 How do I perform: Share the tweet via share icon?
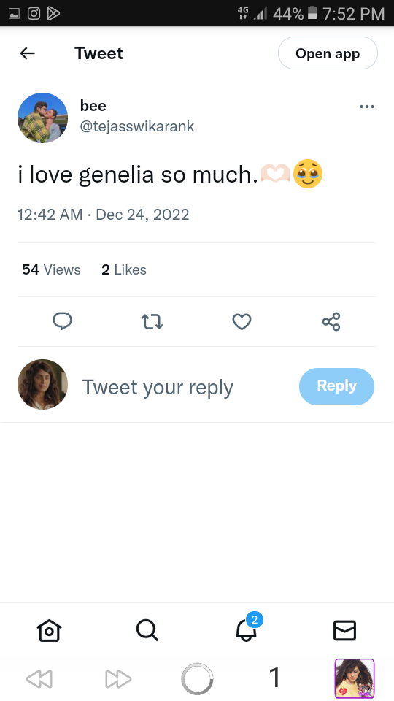[331, 321]
